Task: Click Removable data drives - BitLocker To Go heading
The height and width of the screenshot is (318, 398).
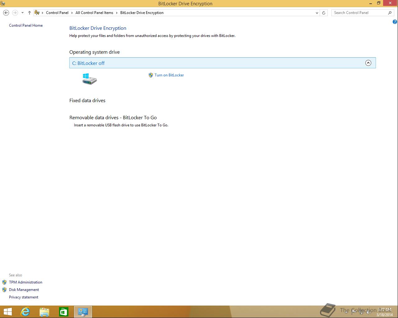Action: tap(113, 118)
